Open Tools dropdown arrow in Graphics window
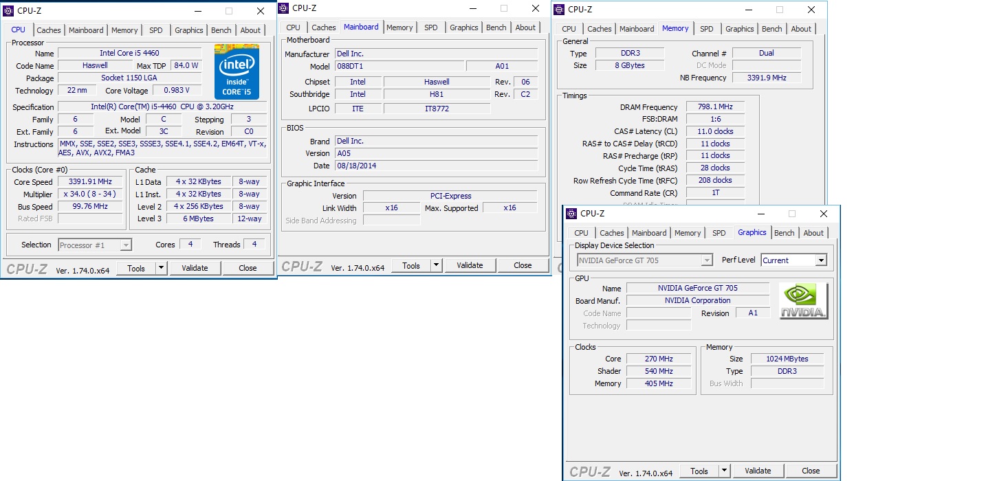Image resolution: width=986 pixels, height=481 pixels. [725, 471]
